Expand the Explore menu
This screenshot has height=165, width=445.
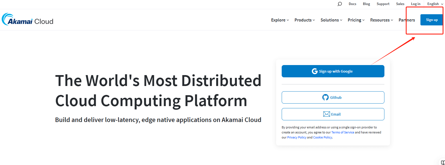click(280, 20)
